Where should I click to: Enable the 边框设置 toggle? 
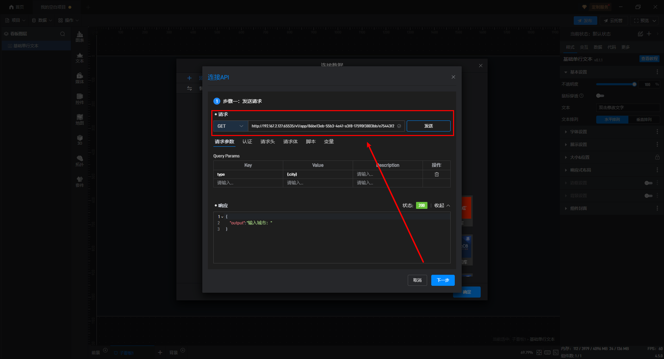point(648,183)
